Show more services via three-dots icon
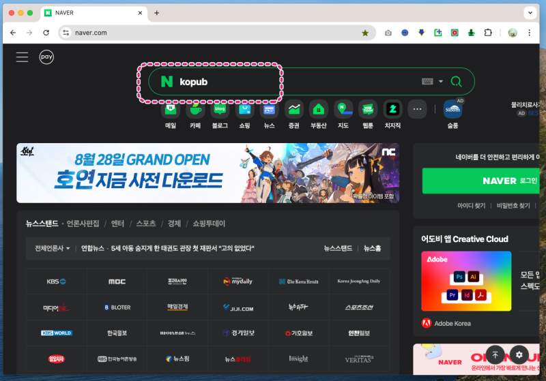This screenshot has width=546, height=381. [x=417, y=110]
